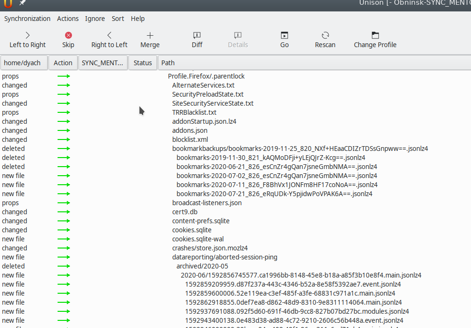The height and width of the screenshot is (328, 471).
Task: Click the Status column header
Action: pos(143,63)
